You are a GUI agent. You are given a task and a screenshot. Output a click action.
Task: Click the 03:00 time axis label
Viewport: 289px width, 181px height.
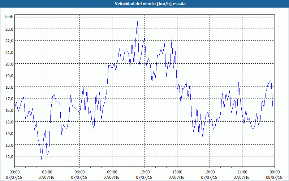[47, 172]
